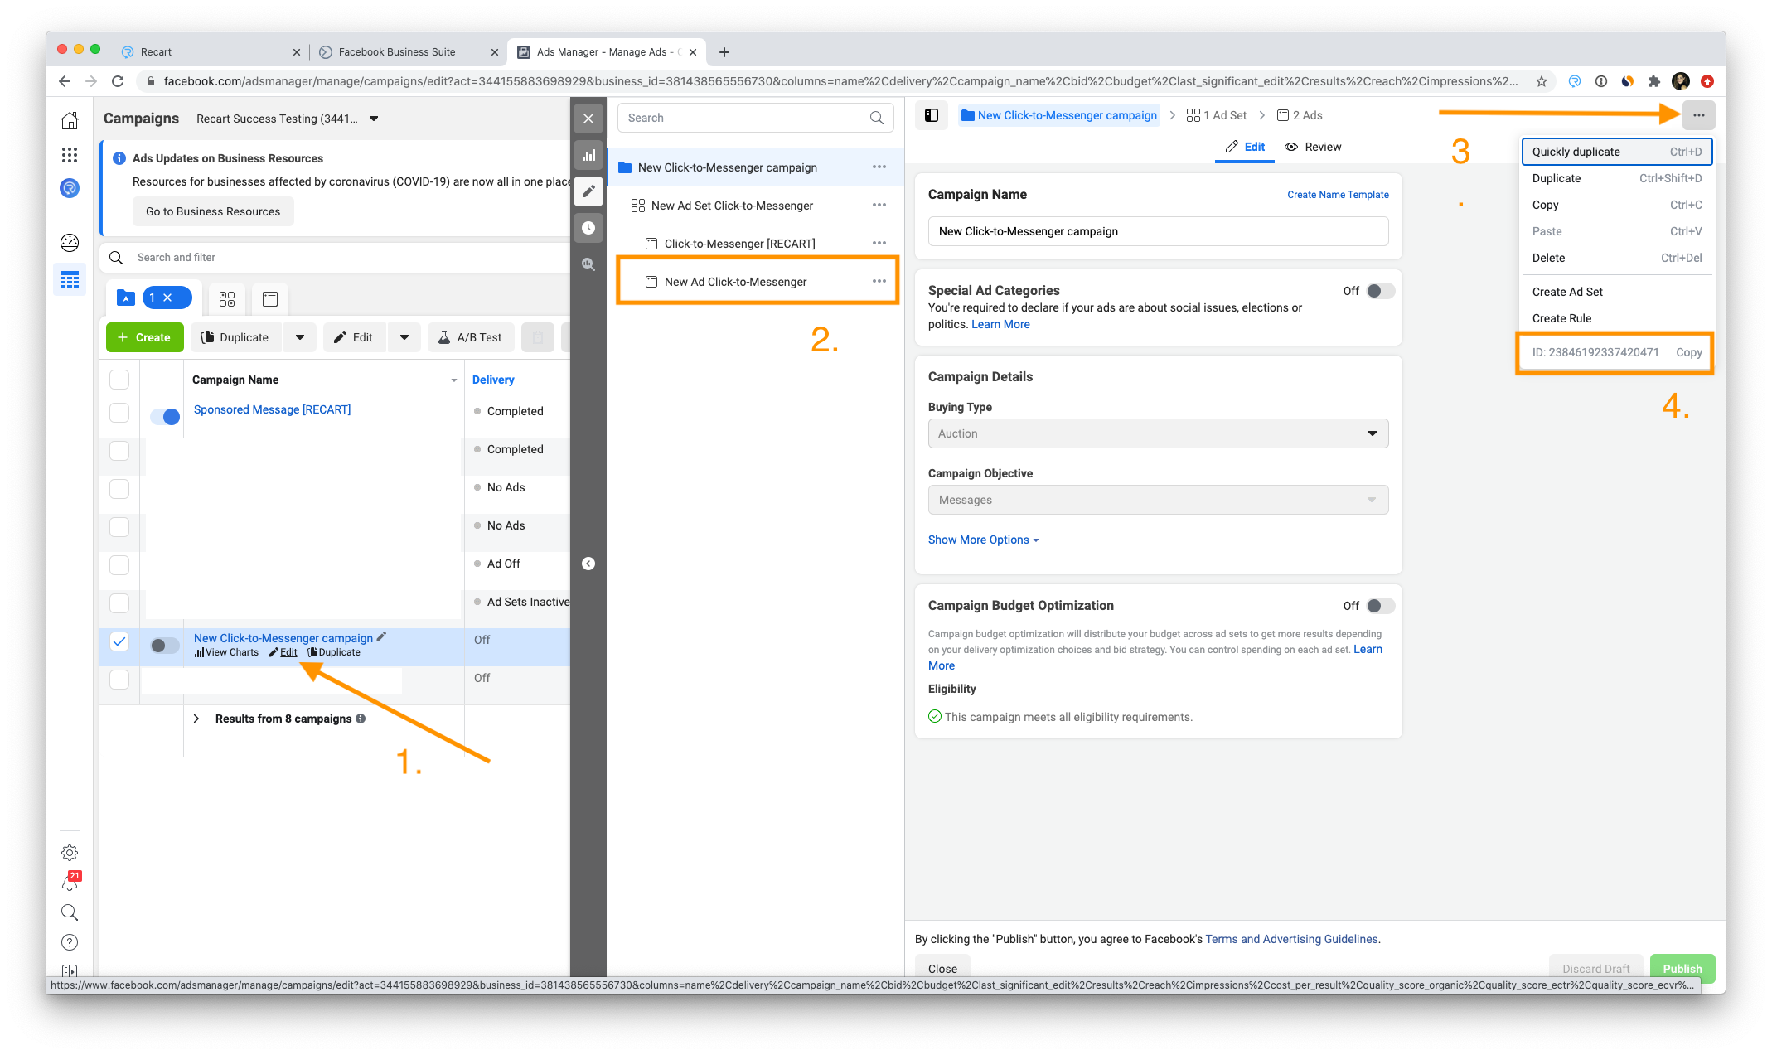This screenshot has height=1055, width=1772.
Task: Select the pencil edit icon in dark strip
Action: coord(588,191)
